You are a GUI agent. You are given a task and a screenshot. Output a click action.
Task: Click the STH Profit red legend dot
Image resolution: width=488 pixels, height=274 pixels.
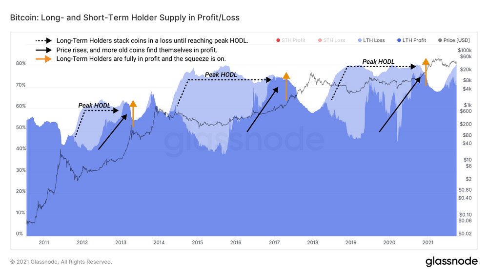pos(278,40)
